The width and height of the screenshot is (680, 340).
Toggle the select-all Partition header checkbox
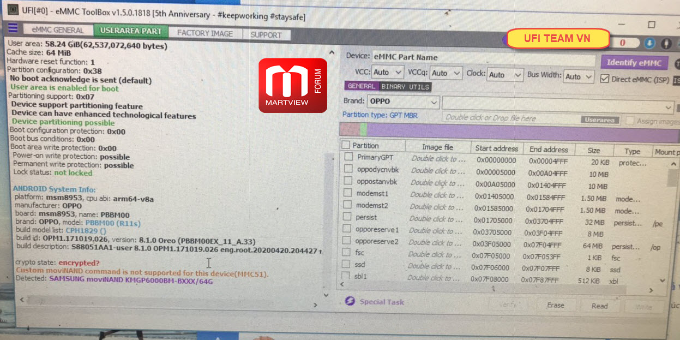[346, 145]
